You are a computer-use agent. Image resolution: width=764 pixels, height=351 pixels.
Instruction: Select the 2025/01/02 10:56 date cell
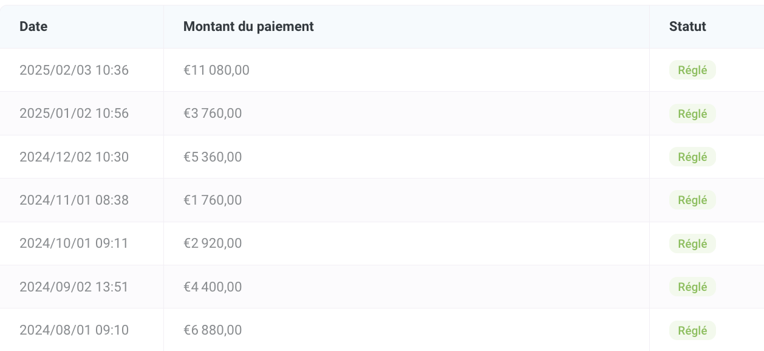pyautogui.click(x=74, y=114)
